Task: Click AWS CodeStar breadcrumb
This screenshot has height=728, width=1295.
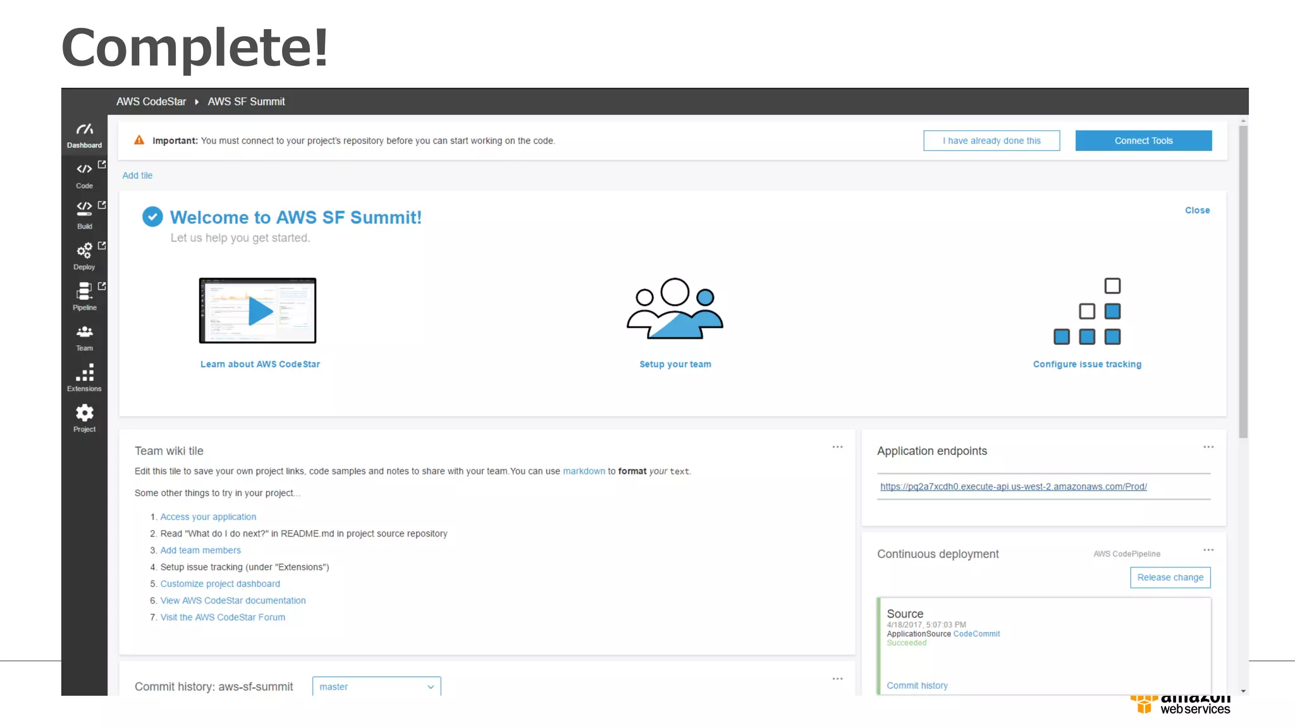Action: pos(151,102)
